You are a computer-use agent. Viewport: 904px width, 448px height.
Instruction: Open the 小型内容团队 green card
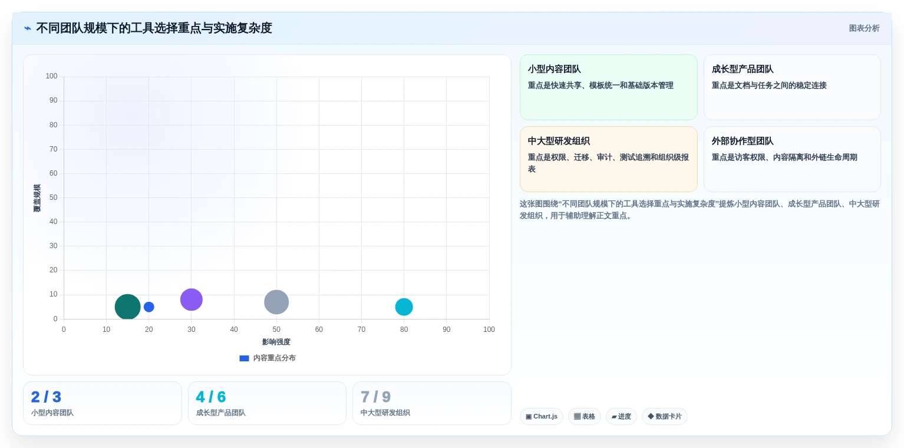608,87
